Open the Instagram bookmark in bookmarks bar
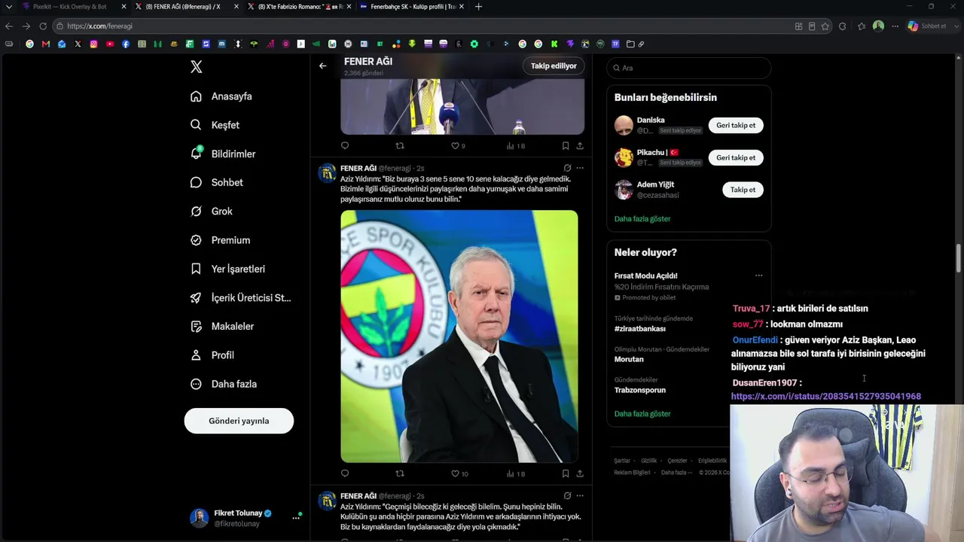This screenshot has width=964, height=542. pyautogui.click(x=93, y=44)
